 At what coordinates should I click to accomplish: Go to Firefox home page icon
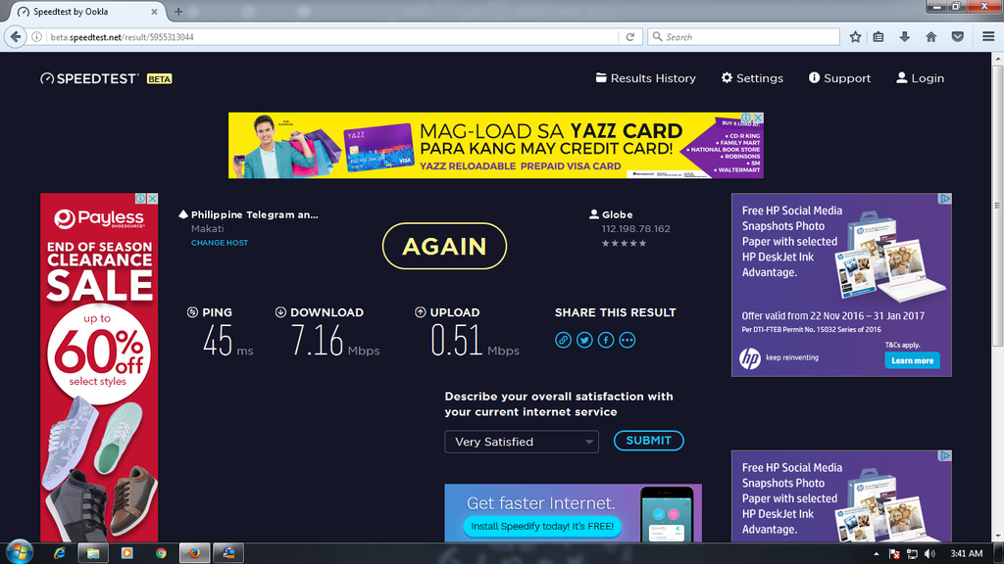(931, 37)
